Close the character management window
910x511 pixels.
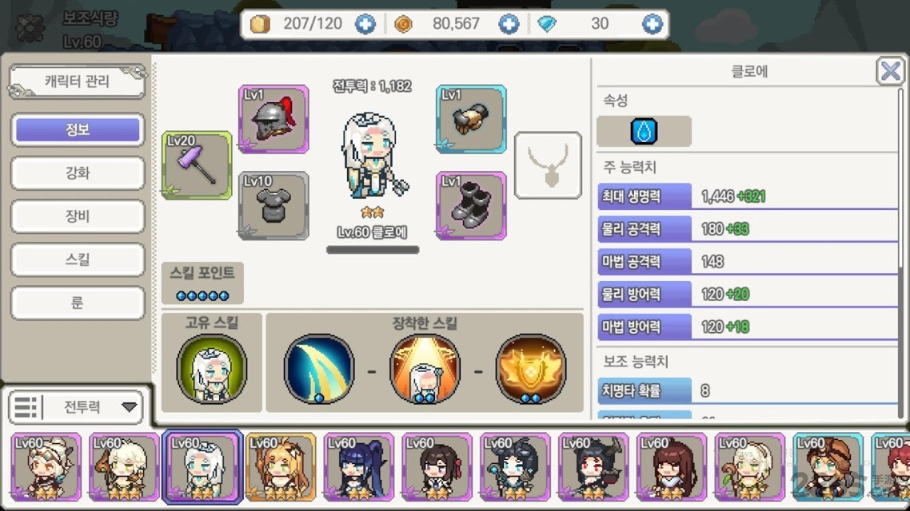[x=890, y=71]
